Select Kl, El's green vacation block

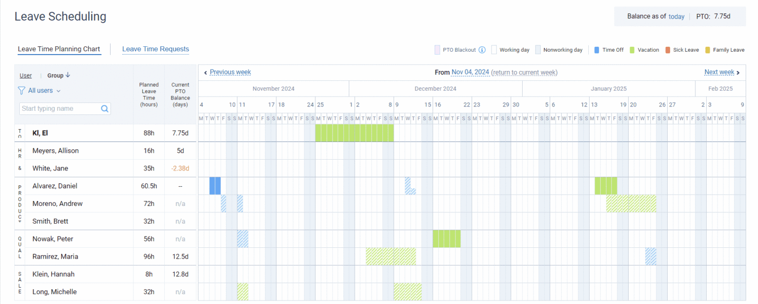tap(354, 133)
